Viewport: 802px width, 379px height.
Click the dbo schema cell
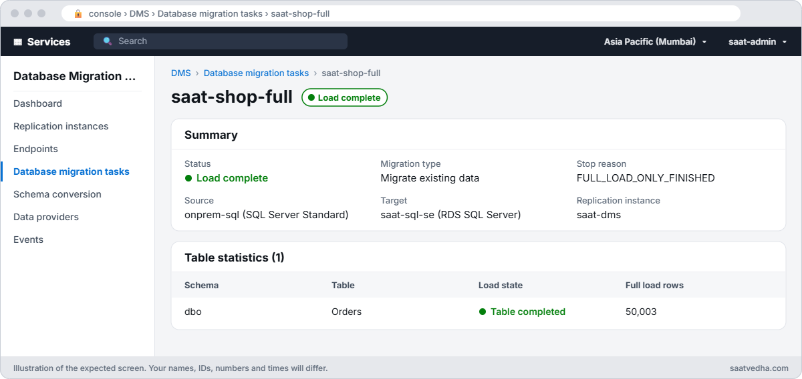coord(193,312)
